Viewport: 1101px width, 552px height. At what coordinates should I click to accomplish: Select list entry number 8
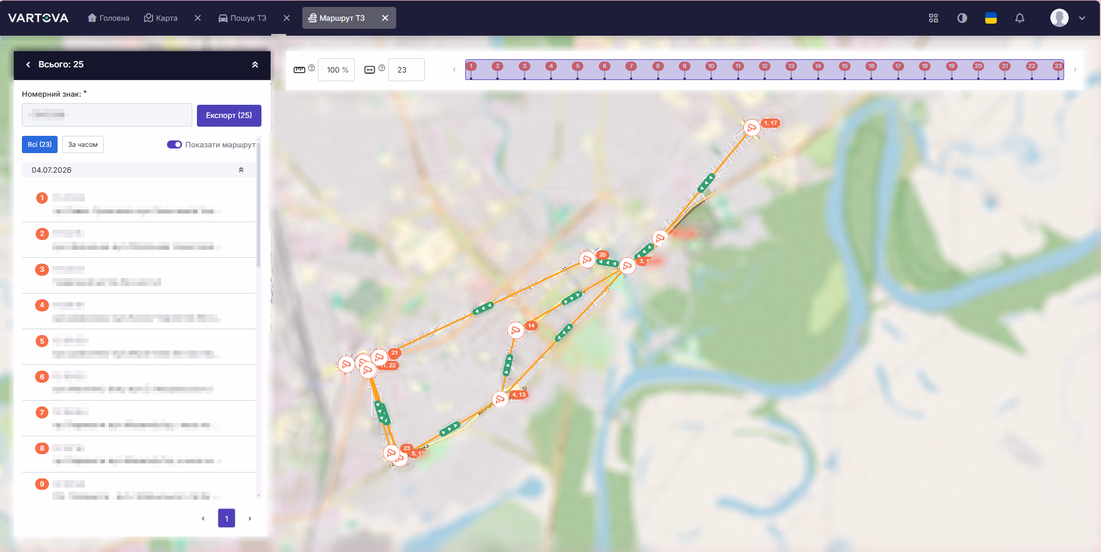(x=139, y=454)
